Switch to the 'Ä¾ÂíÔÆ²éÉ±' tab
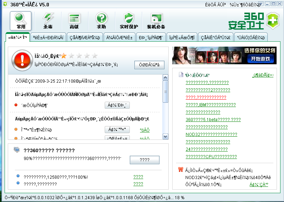Image resolution: width=284 pixels, height=202 pixels. (x=119, y=37)
